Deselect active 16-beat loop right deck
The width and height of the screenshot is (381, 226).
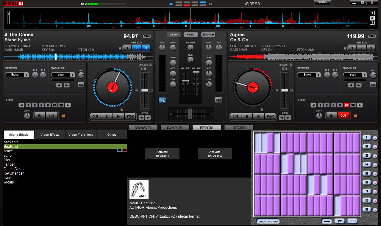click(346, 105)
